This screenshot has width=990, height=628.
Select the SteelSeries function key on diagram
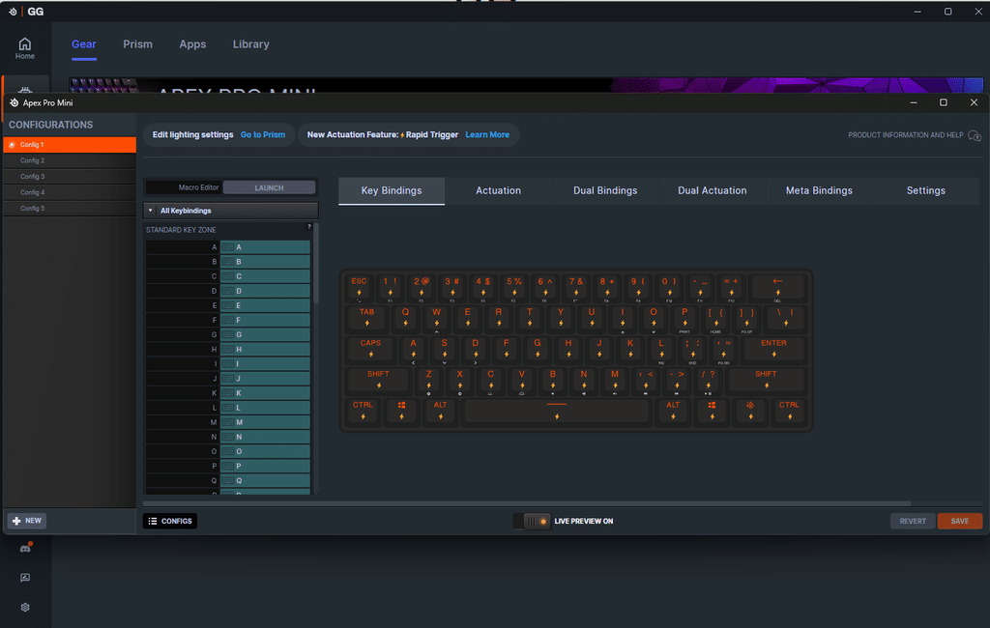(x=750, y=411)
